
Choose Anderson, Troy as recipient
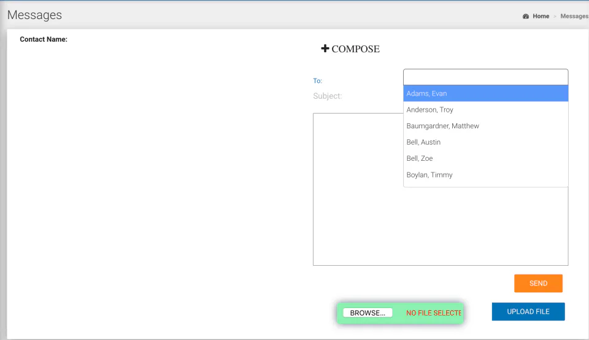tap(485, 110)
